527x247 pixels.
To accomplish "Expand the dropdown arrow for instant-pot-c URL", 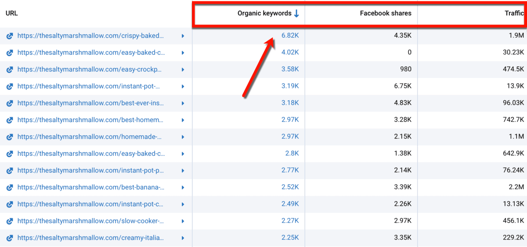I will 183,204.
